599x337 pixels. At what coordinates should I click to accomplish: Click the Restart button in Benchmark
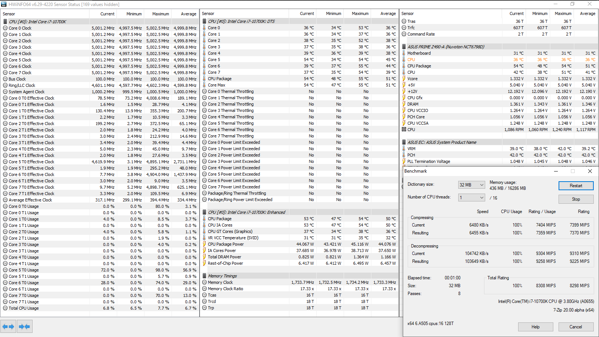coord(576,186)
